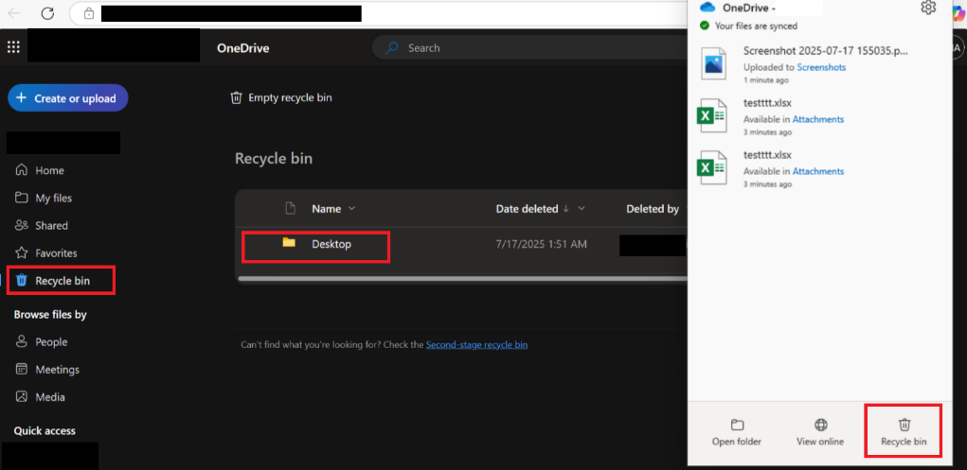
Task: Click the search magnifier icon
Action: [x=391, y=48]
